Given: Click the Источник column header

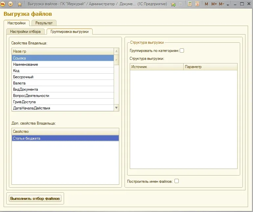Looking at the screenshot, I should (x=156, y=67).
